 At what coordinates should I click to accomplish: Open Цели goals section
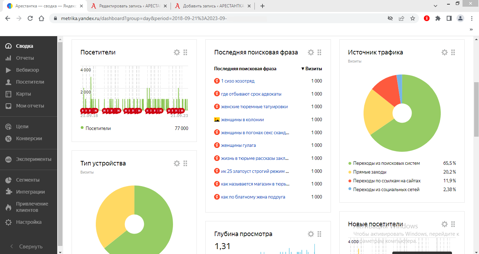pyautogui.click(x=22, y=126)
